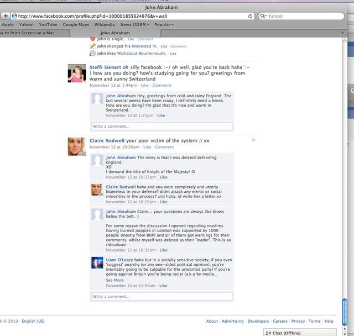Click Claire Rodwell's post avatar
The image size is (354, 336).
(x=76, y=146)
